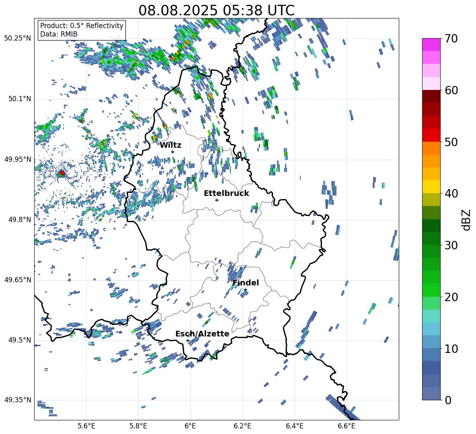Click the 'Findel' city label
This screenshot has height=434, width=476.
pos(246,283)
